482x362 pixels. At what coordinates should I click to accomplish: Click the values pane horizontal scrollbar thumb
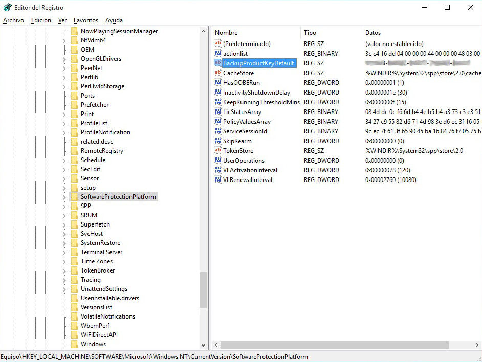(335, 345)
